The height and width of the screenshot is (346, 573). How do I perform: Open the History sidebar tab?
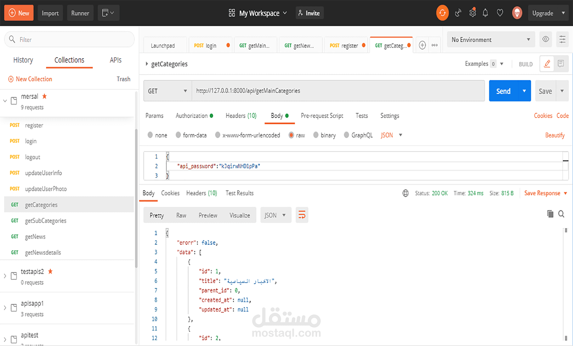point(23,60)
